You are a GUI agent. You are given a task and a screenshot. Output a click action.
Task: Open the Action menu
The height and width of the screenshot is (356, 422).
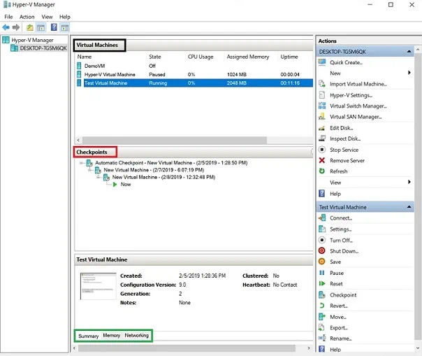27,17
